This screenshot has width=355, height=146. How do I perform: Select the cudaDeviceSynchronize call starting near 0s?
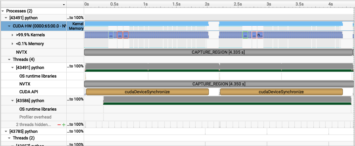coord(147,92)
